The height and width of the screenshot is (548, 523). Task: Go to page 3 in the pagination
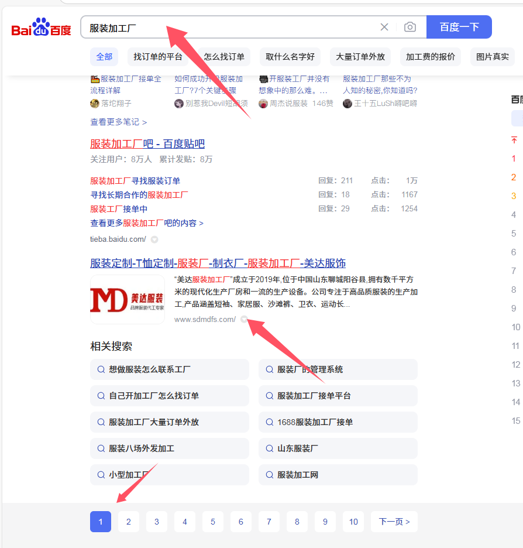(157, 522)
